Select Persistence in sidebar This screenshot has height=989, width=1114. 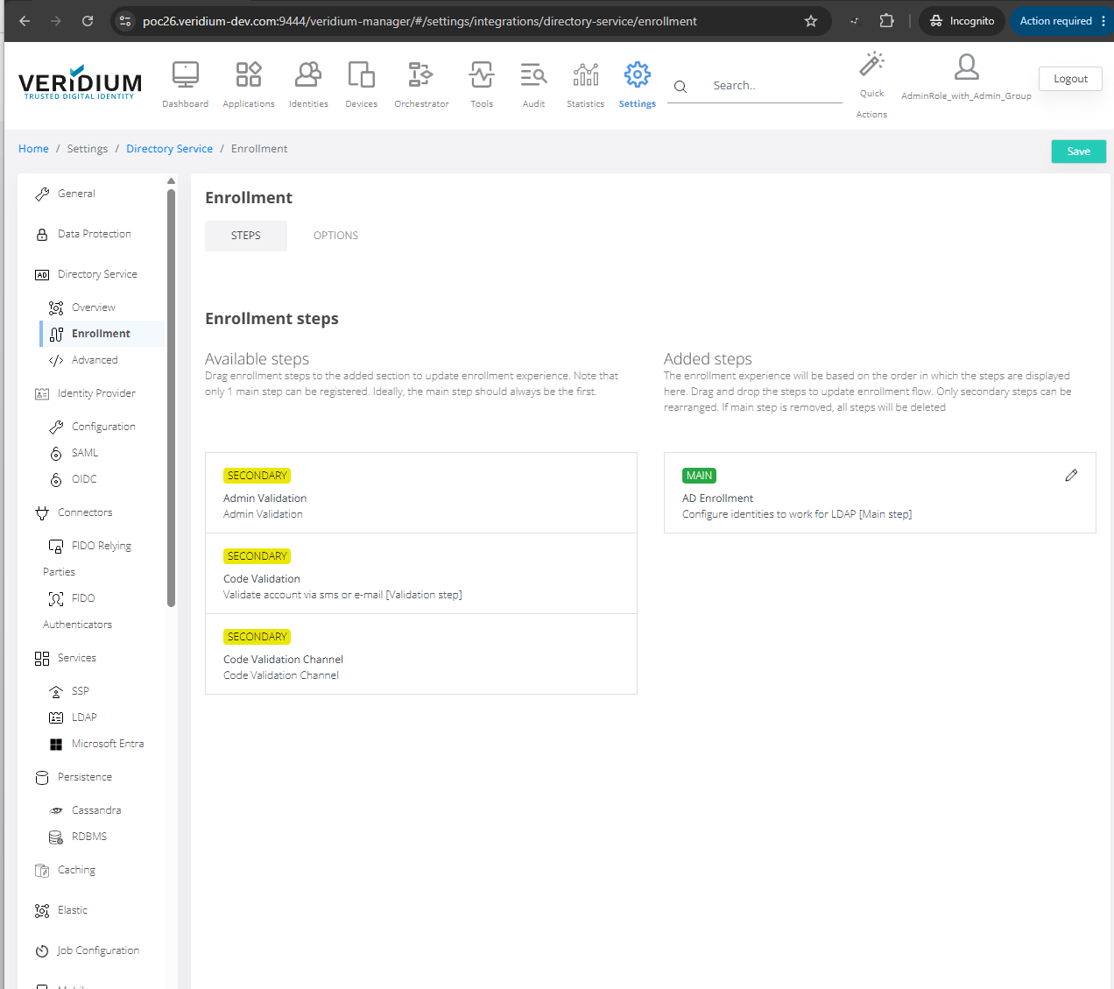coord(85,777)
